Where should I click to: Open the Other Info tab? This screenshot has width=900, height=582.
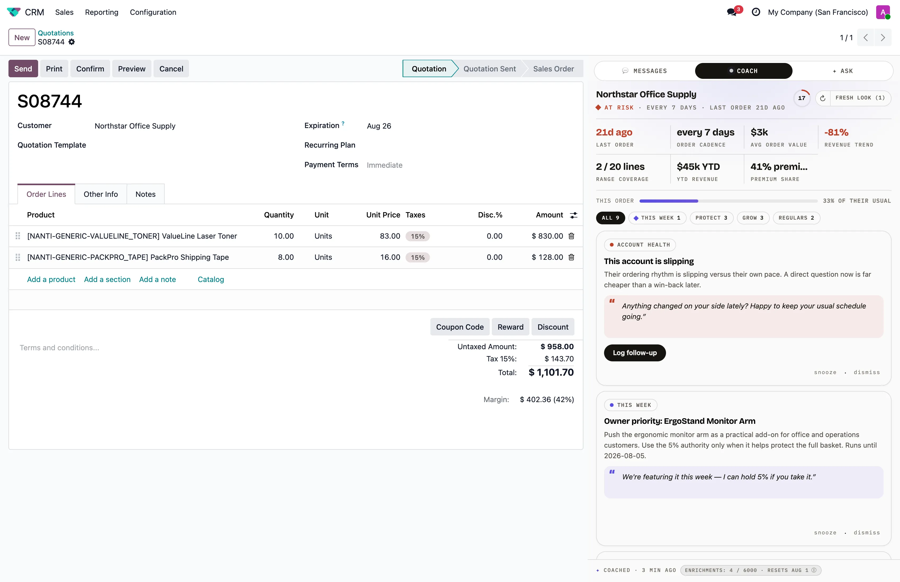pyautogui.click(x=101, y=194)
